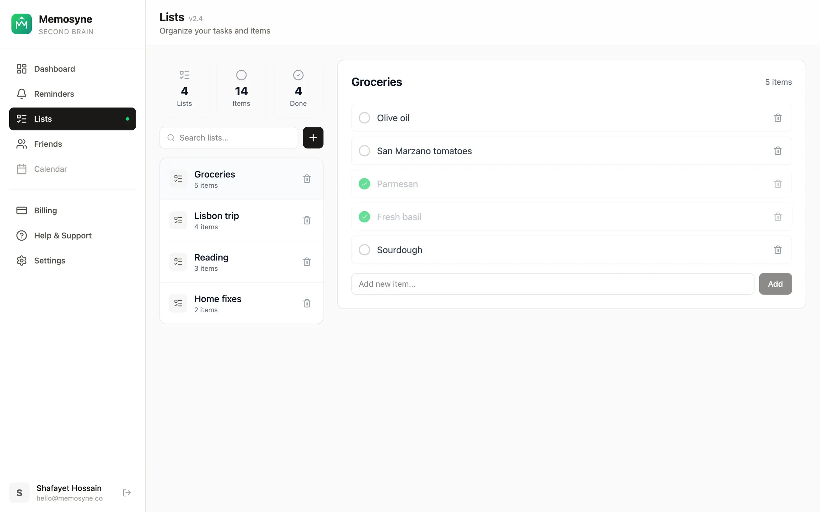This screenshot has height=512, width=820.
Task: Open the Friends section
Action: [72, 144]
